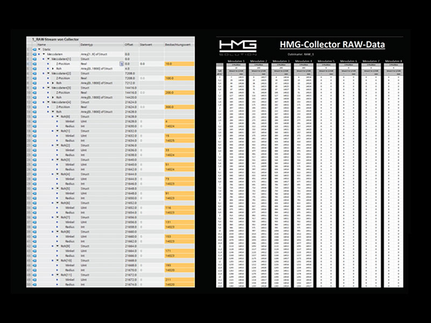Collapse the Roh[2] struct

tap(58, 145)
